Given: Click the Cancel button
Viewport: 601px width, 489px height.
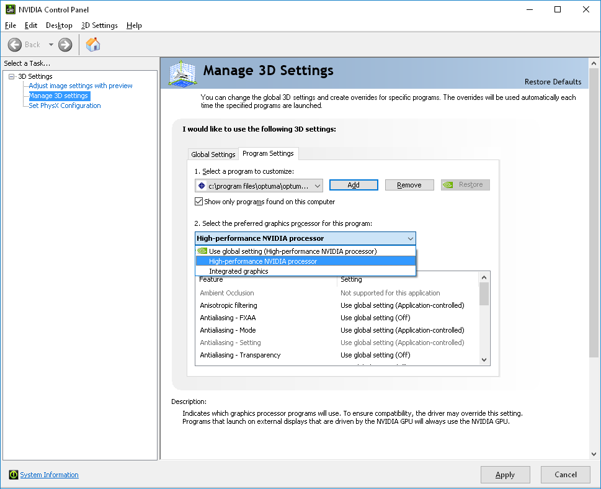Looking at the screenshot, I should 566,475.
